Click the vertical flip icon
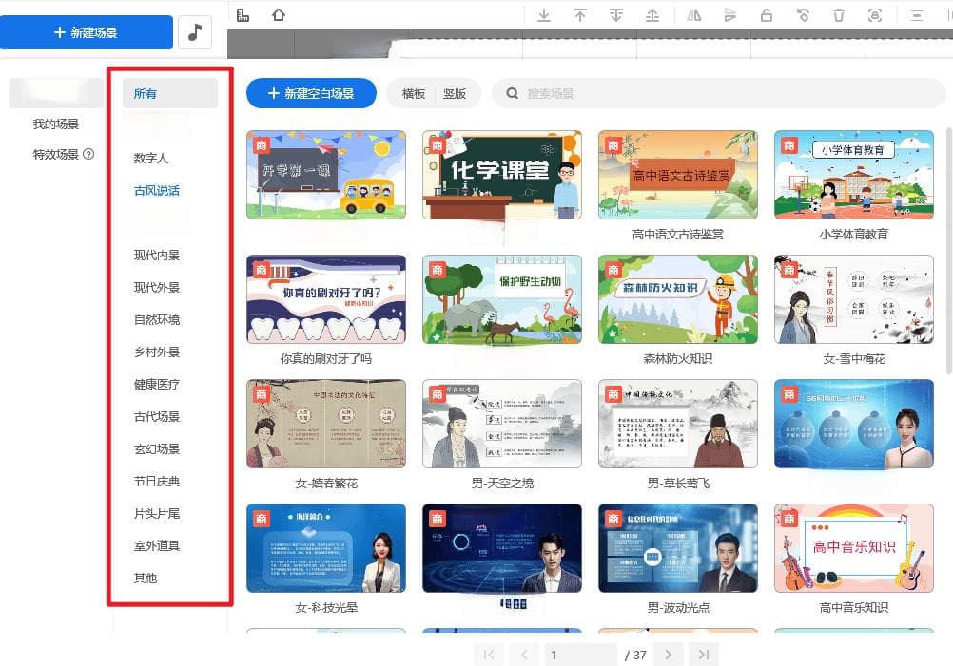Viewport: 953px width, 666px height. click(729, 15)
